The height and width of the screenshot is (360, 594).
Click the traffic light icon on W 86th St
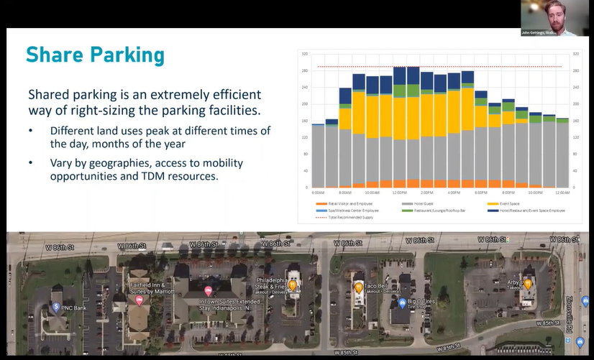[508, 239]
